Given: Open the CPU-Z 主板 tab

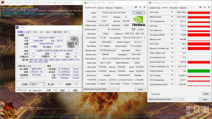Looking at the screenshot, I should [28, 32].
